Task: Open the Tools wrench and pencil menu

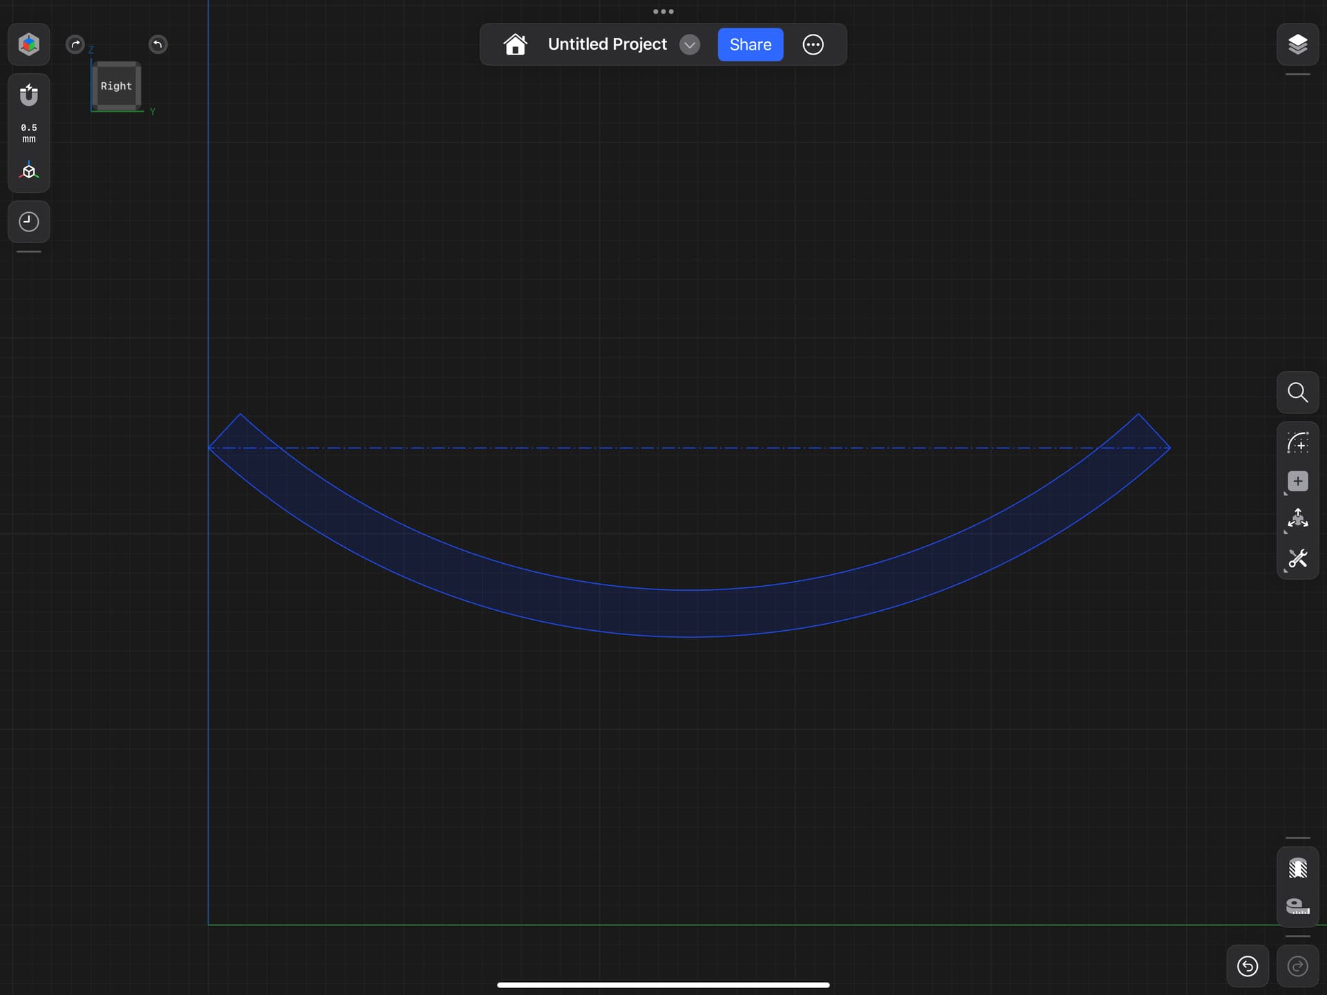Action: pyautogui.click(x=1297, y=558)
